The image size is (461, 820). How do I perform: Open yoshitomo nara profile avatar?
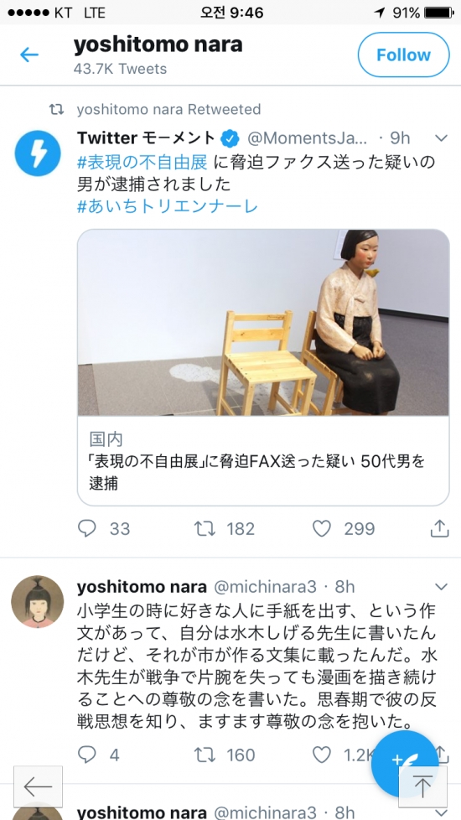(38, 601)
